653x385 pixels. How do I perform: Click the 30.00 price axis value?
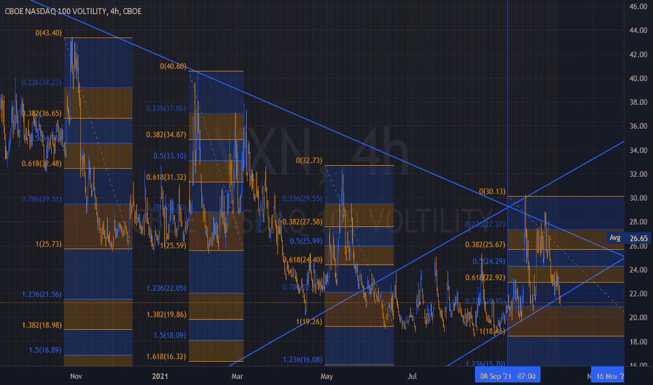(638, 197)
